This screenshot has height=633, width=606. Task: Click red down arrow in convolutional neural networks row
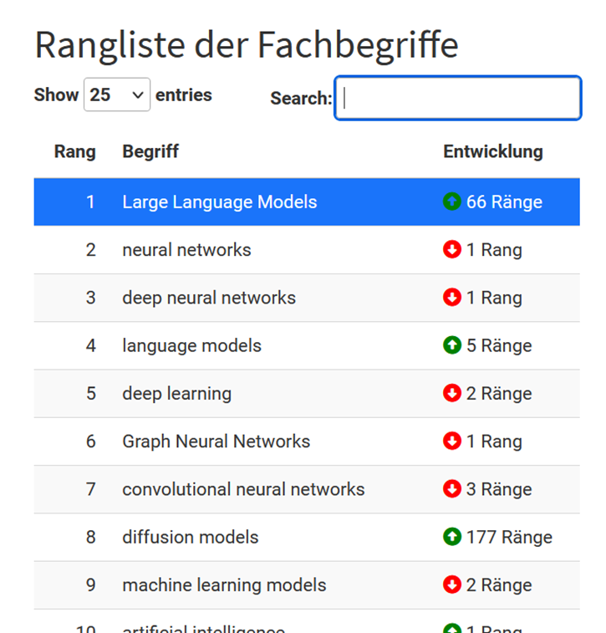click(452, 489)
